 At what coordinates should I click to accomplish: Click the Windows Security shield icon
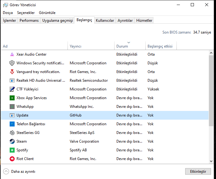12,63
